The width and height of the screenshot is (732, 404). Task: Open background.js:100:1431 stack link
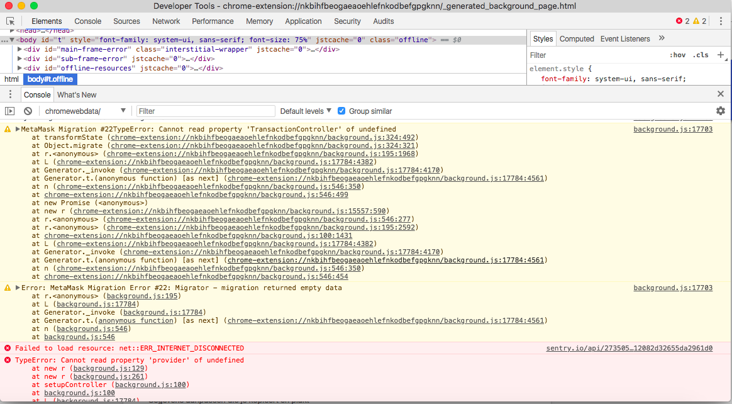tap(198, 235)
